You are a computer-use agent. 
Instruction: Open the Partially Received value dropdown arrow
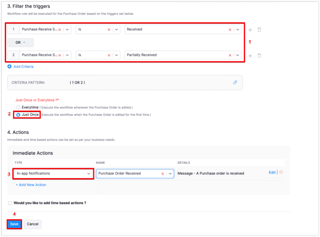coord(238,55)
